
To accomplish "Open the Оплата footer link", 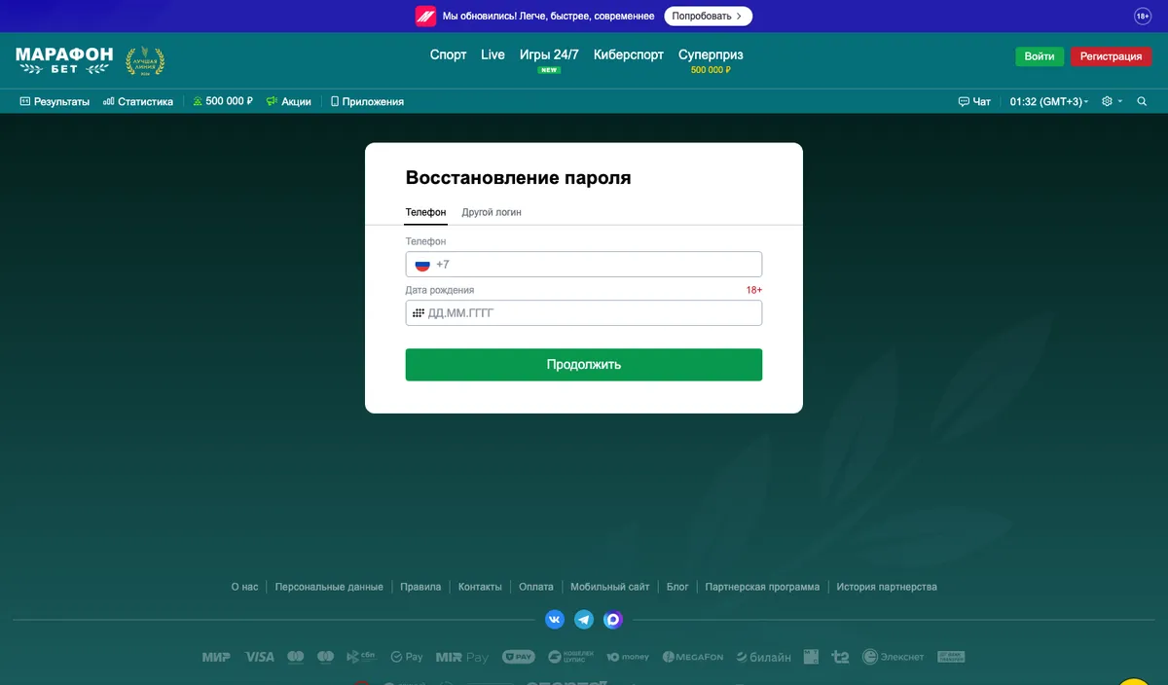I will (x=536, y=587).
